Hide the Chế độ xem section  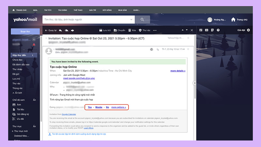coord(34,100)
